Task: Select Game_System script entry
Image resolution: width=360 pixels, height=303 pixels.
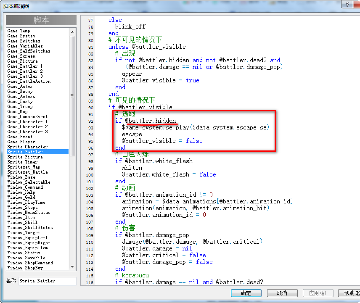Action: click(x=21, y=36)
